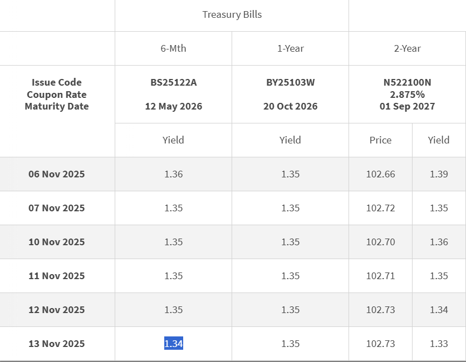Viewport: 466px width, 362px height.
Task: Click the highlighted 1.34 yield cell
Action: [x=173, y=344]
